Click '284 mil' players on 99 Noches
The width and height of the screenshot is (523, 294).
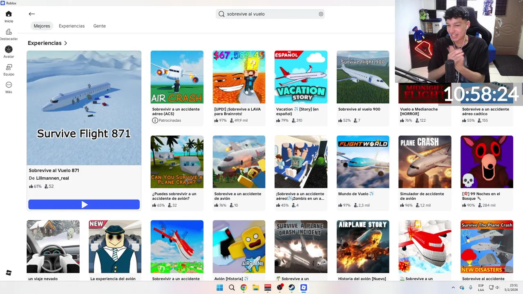pos(487,205)
